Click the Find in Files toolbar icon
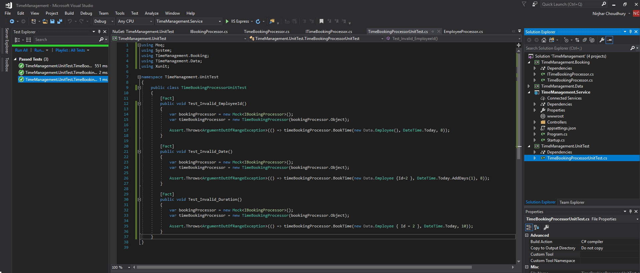 [x=272, y=21]
